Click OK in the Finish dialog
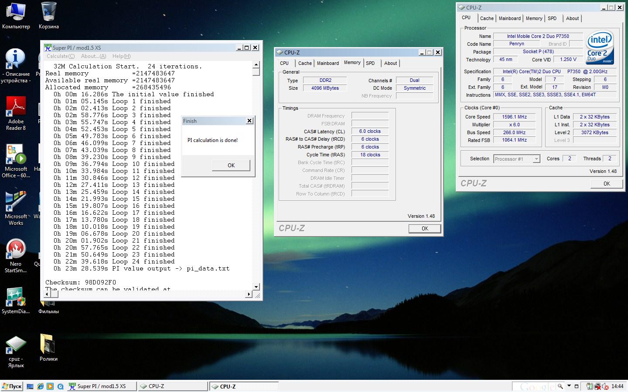This screenshot has height=392, width=628. click(231, 166)
